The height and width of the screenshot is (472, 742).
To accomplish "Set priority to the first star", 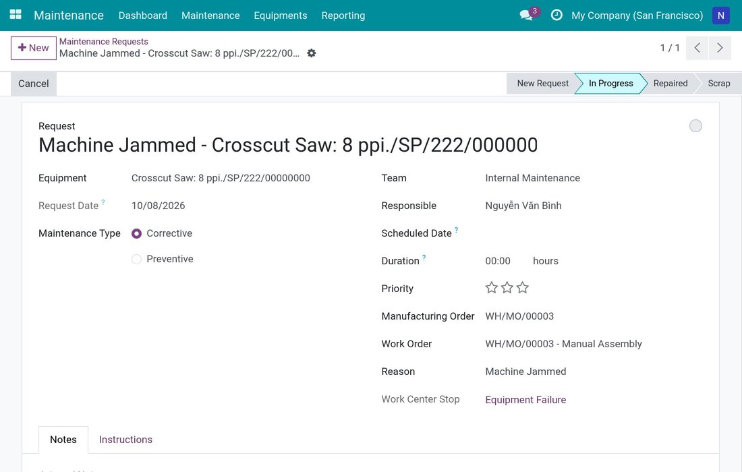I will coord(492,287).
